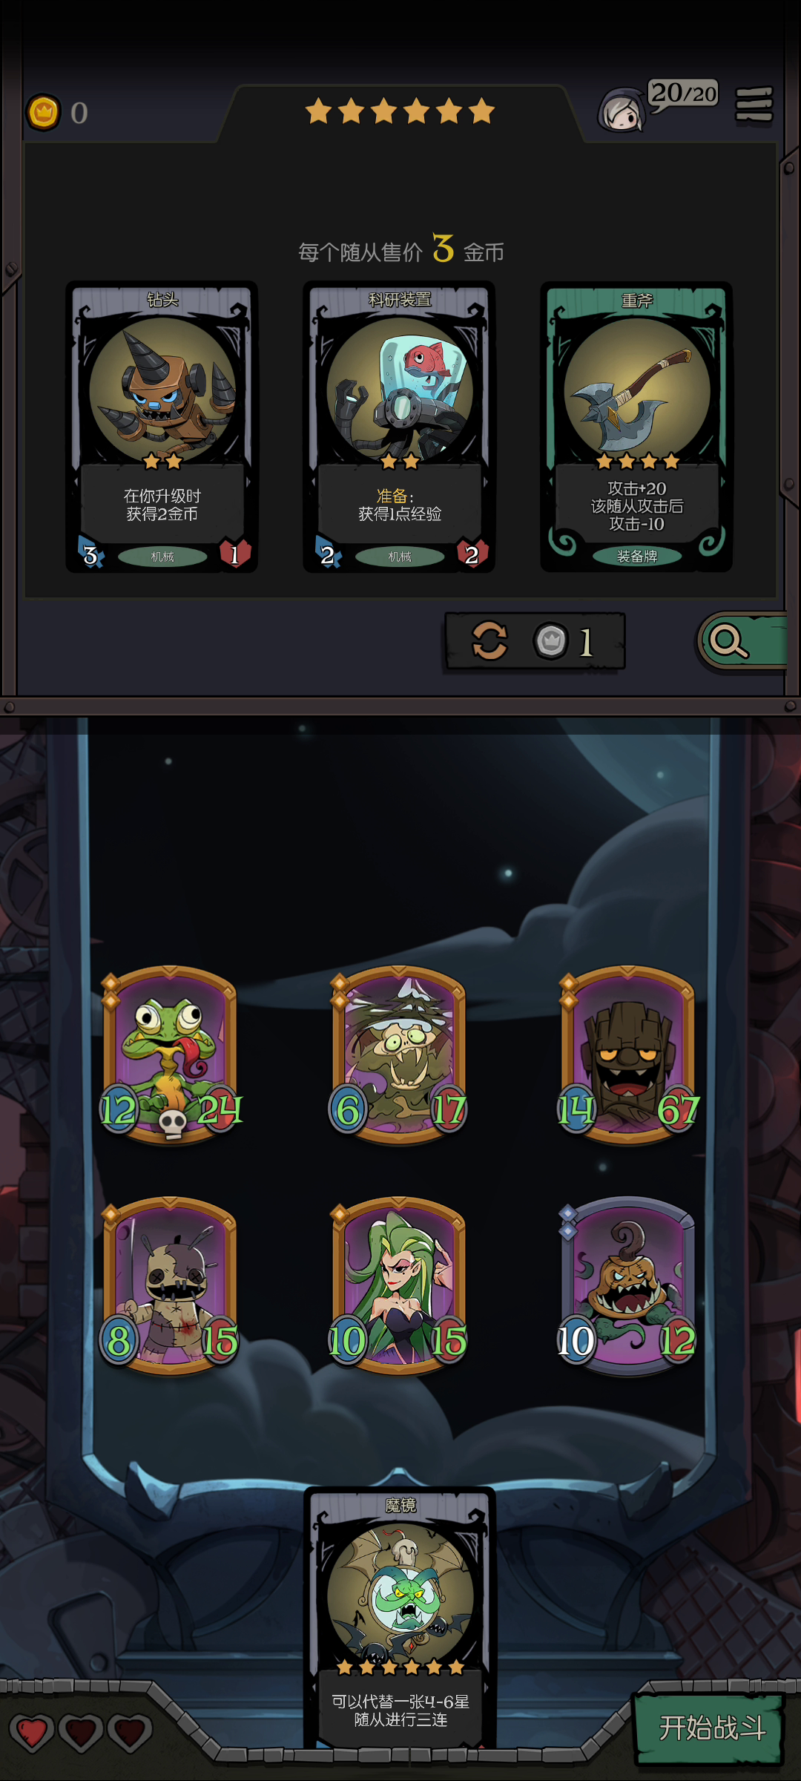Tap the six-star shop level indicator
This screenshot has height=1781, width=801.
tap(400, 111)
